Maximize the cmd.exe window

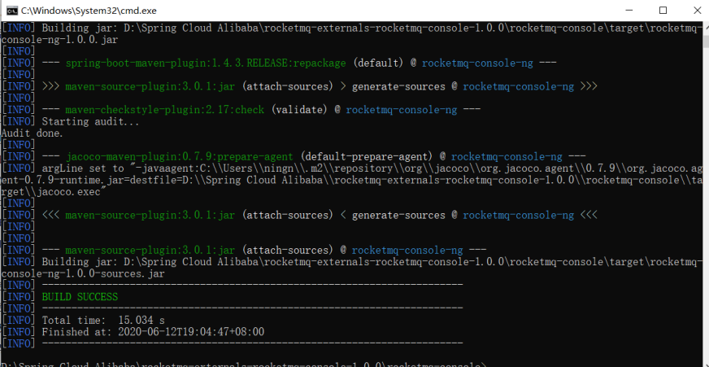point(663,11)
